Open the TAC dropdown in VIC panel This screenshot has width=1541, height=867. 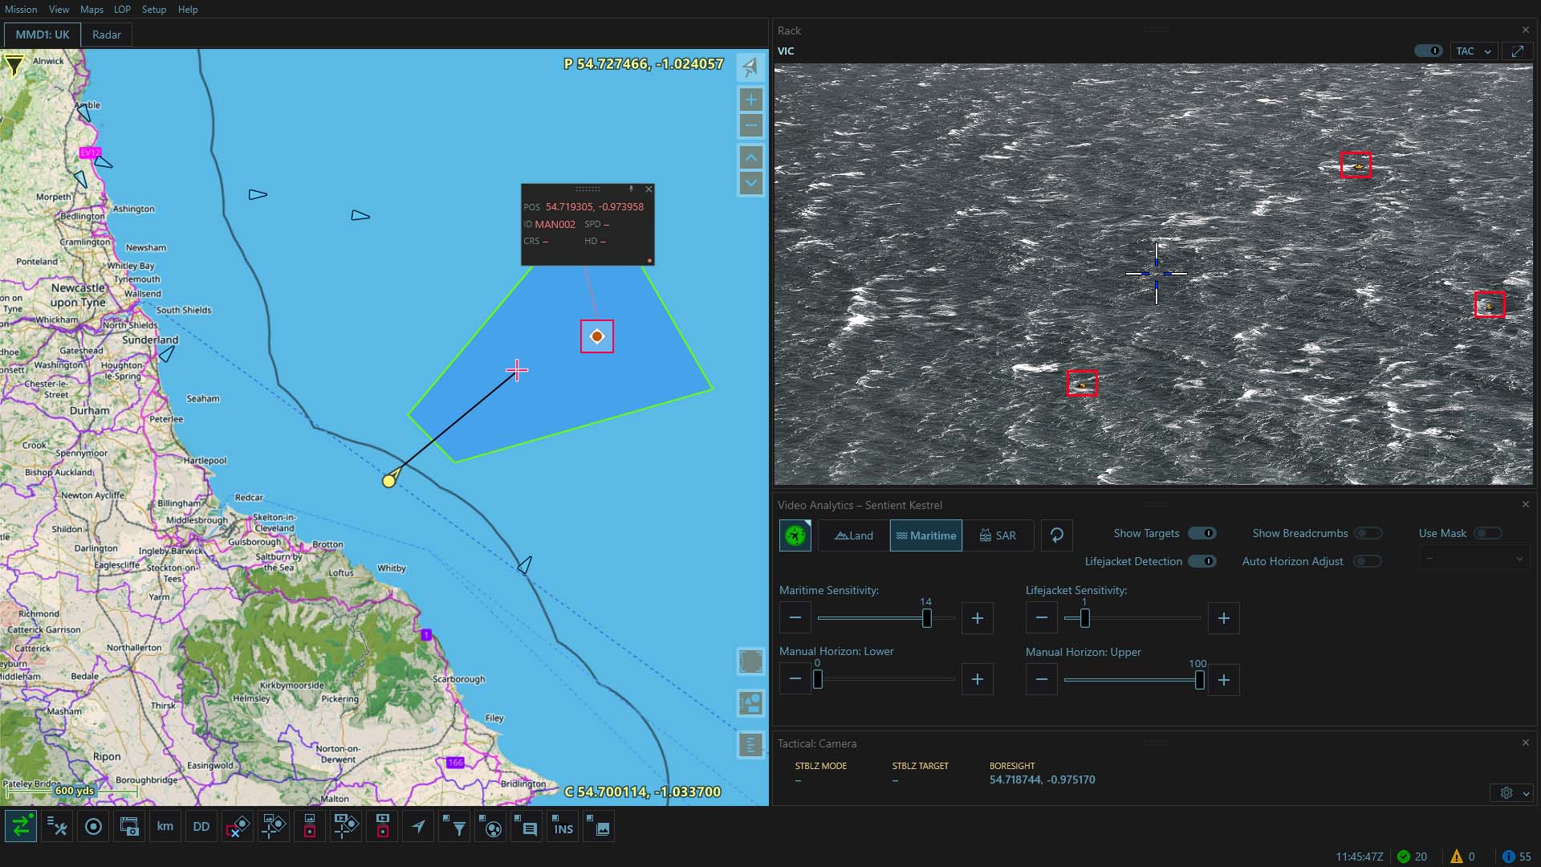[x=1474, y=51]
